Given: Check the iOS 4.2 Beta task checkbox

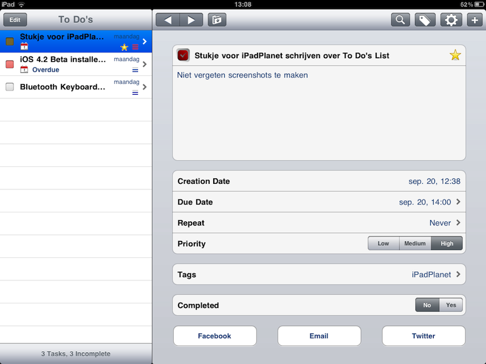Looking at the screenshot, I should (10, 64).
